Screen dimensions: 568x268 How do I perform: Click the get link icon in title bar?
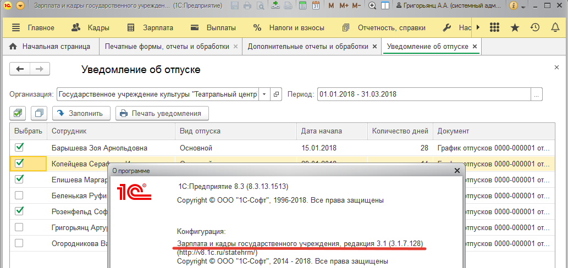275,6
